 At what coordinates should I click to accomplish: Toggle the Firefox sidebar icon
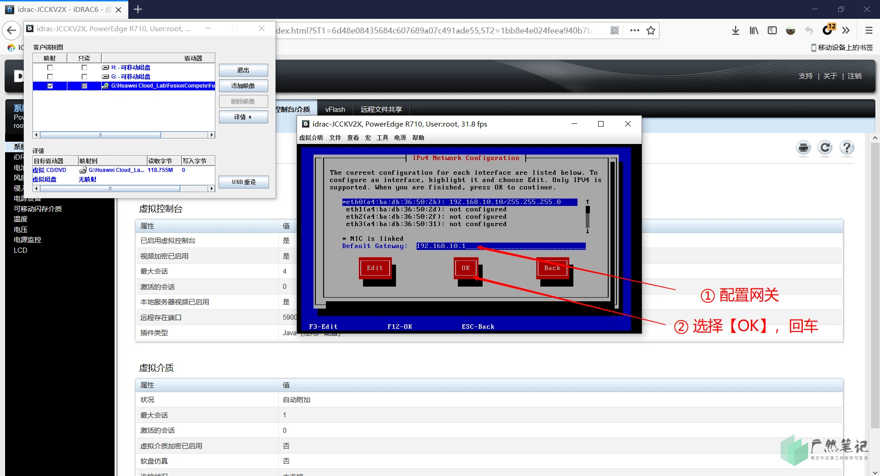[772, 31]
